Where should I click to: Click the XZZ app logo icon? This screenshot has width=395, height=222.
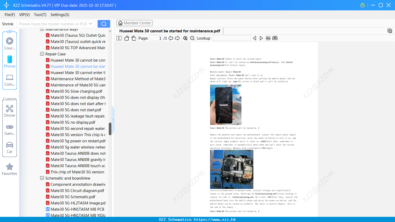pos(6,5)
